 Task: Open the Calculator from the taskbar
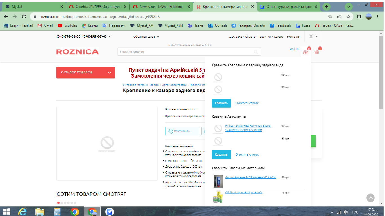pyautogui.click(x=57, y=211)
